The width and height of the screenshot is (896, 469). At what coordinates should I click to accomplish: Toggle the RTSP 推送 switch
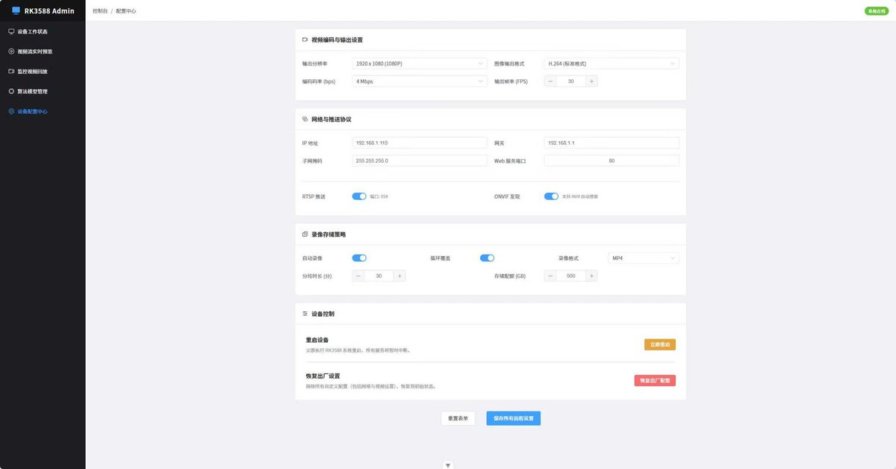[x=359, y=196]
